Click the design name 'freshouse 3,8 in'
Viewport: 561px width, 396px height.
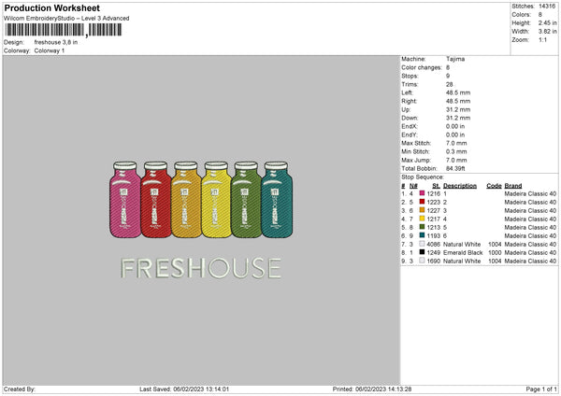tap(56, 42)
